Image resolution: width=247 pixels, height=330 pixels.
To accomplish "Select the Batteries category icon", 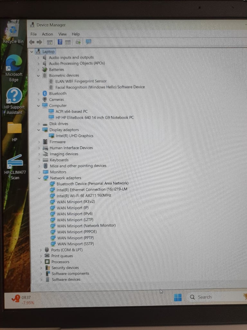I will pos(44,70).
